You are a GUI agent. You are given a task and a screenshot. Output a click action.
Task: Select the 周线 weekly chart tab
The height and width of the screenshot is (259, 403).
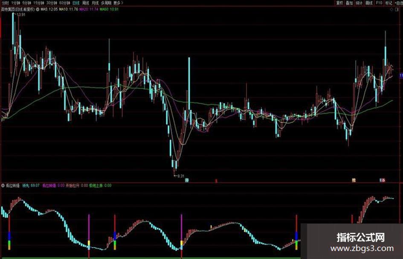coord(86,3)
